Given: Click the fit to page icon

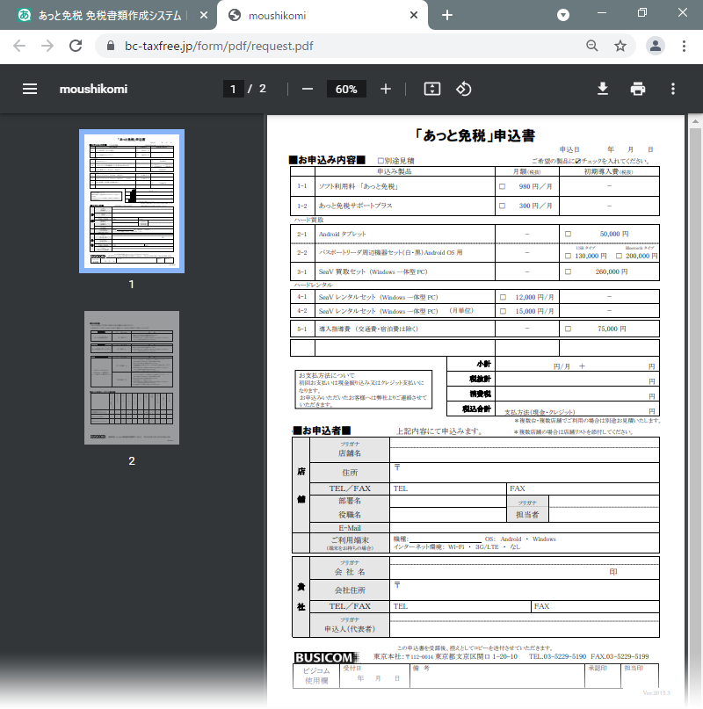Looking at the screenshot, I should click(x=431, y=89).
